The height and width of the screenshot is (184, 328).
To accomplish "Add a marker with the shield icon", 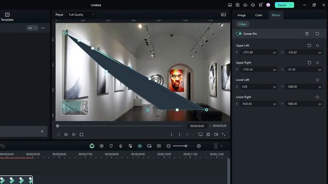I will coord(111,146).
